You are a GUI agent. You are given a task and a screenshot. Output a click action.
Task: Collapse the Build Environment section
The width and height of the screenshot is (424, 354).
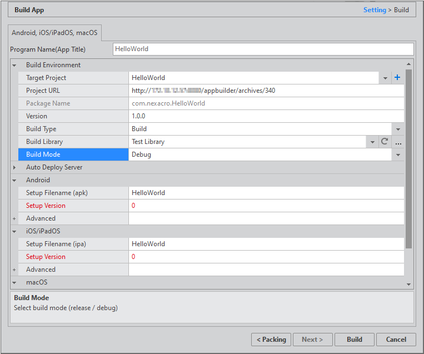coord(14,65)
